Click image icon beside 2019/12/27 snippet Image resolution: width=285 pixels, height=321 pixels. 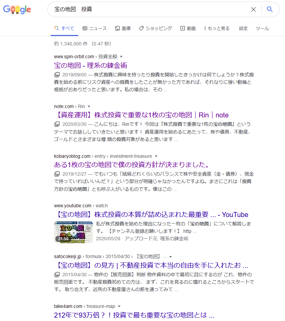[57, 174]
